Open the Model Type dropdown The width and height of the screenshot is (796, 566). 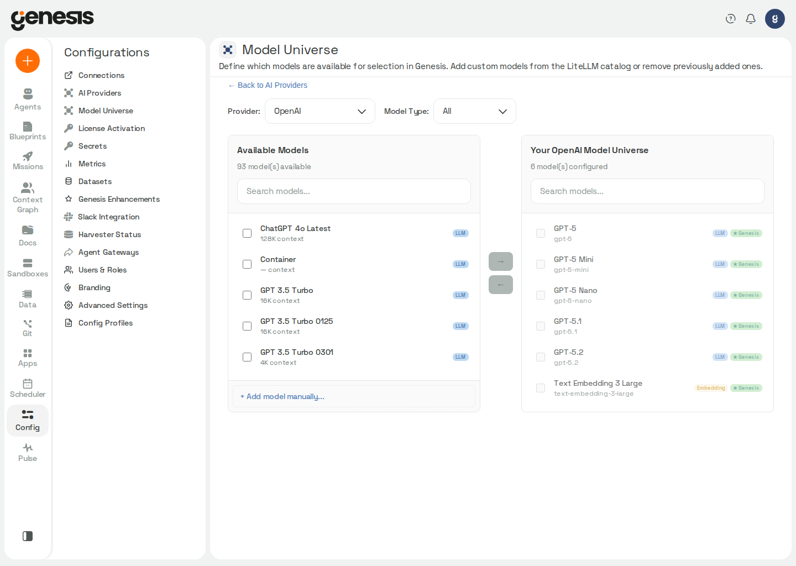[x=475, y=111]
